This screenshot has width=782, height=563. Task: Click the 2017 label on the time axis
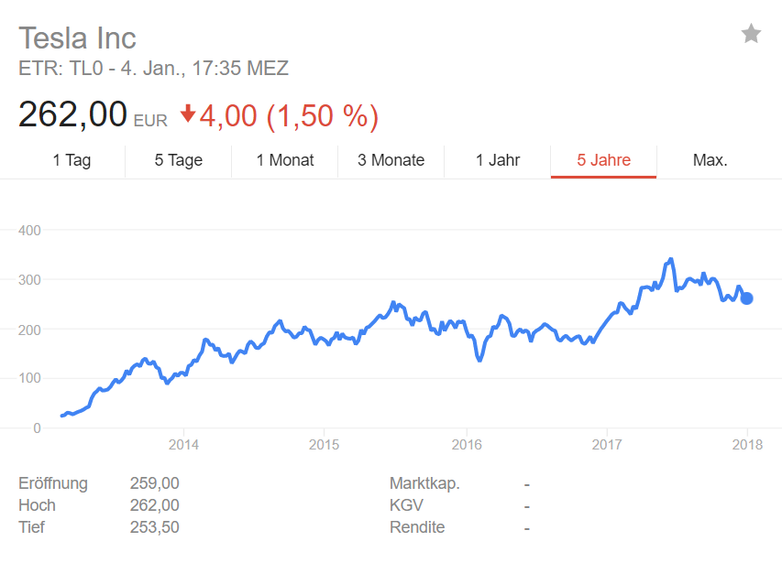coord(607,444)
